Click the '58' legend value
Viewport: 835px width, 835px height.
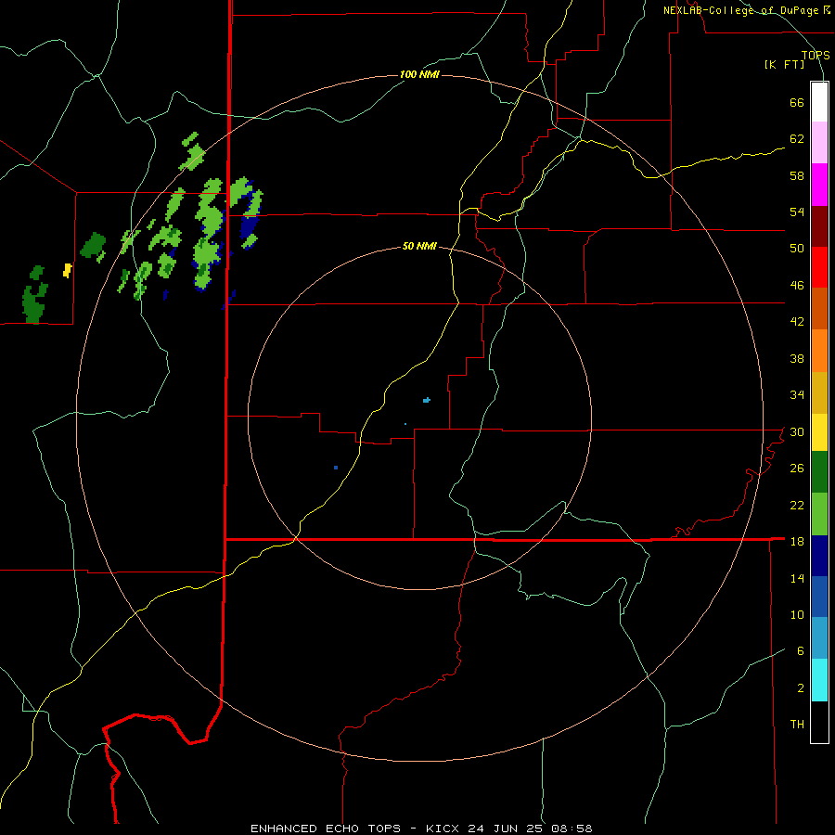[797, 175]
